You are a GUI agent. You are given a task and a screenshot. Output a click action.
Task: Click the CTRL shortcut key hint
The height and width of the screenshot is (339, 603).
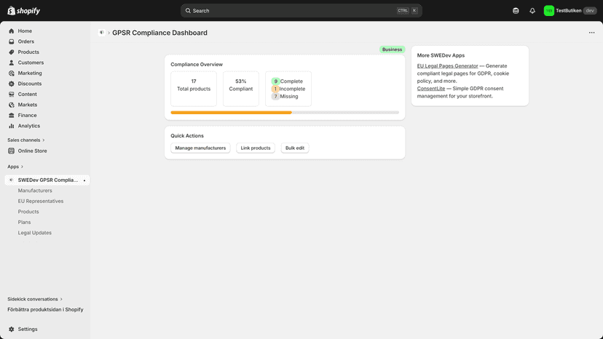click(403, 11)
